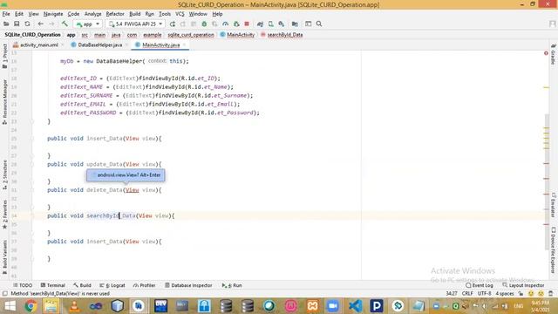The height and width of the screenshot is (314, 558).
Task: Open the Window menu
Action: pos(198,14)
